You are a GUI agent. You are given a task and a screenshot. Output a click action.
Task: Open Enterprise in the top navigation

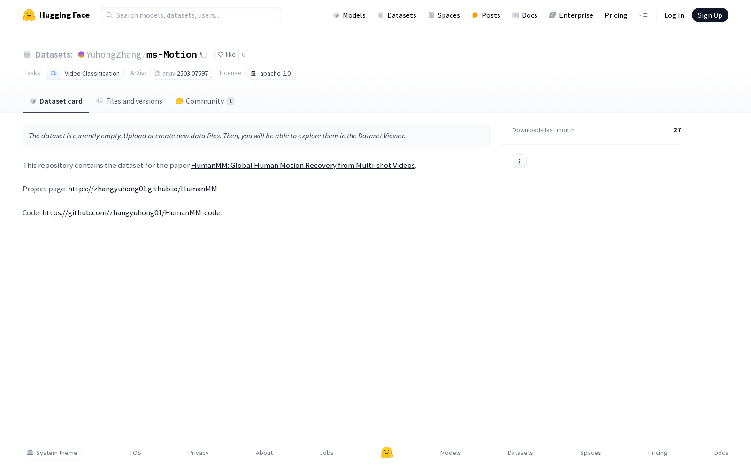click(x=571, y=15)
